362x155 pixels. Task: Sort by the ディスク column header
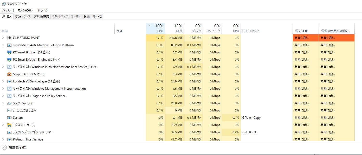193,29
